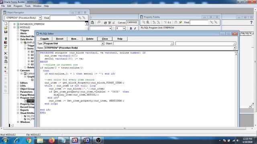257x144 pixels.
Task: Select the Alerts node in Navigator
Action: (x=23, y=33)
